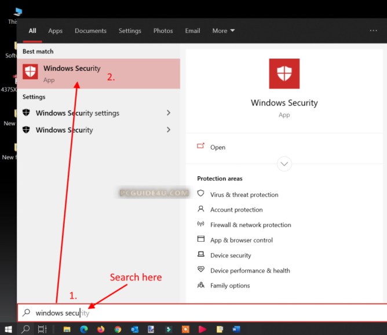Click the Device security laptop icon

(200, 254)
